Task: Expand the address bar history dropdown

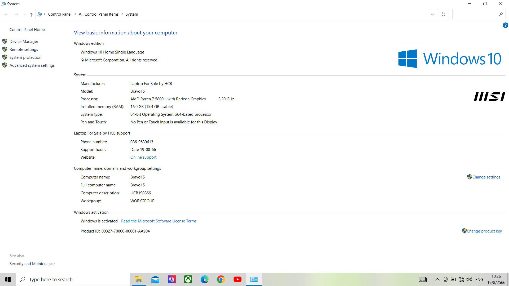Action: point(432,14)
